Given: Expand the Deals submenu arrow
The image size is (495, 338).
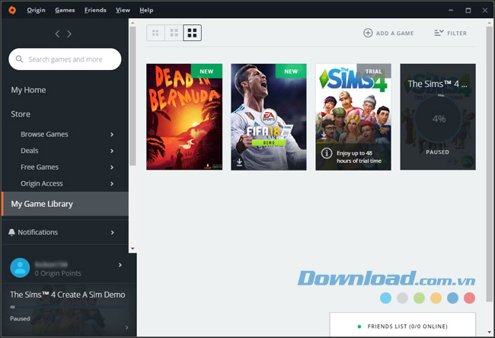Looking at the screenshot, I should coord(112,151).
